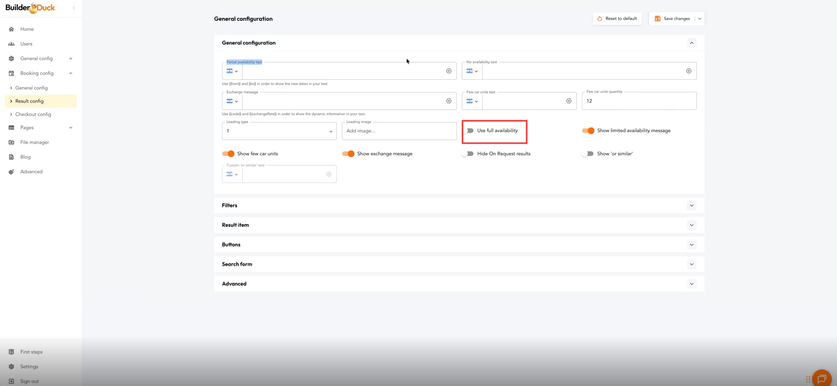
Task: Click Save changes button
Action: pos(672,19)
